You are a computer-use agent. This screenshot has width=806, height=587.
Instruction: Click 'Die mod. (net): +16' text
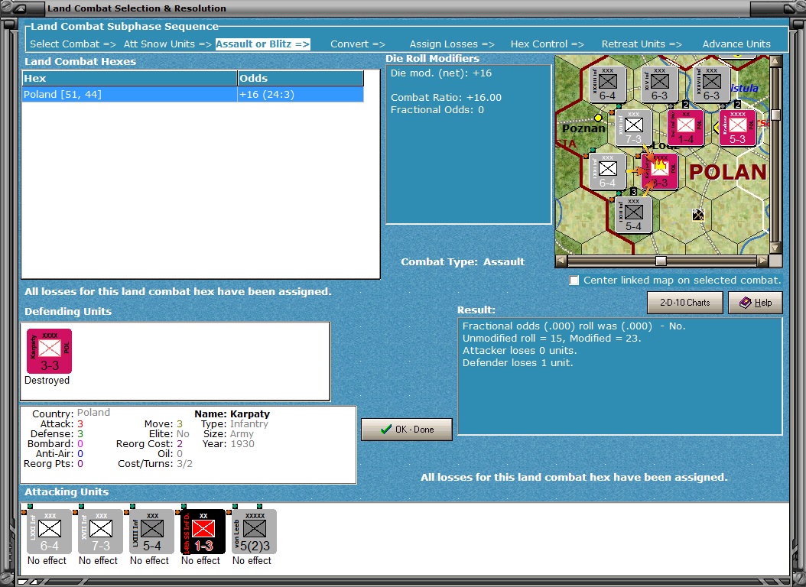point(441,73)
